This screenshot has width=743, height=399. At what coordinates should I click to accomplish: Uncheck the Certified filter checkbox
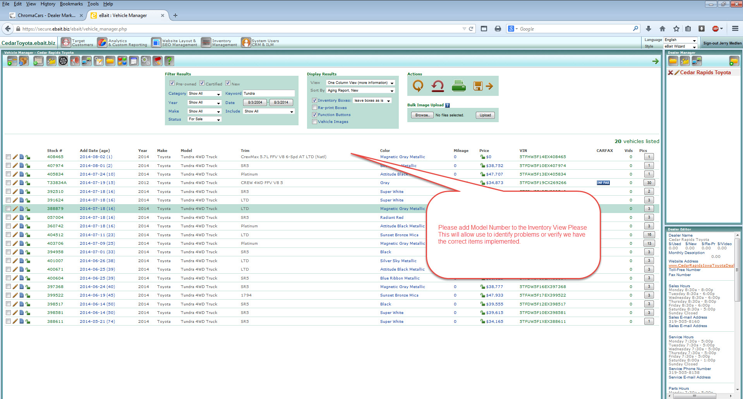point(202,83)
